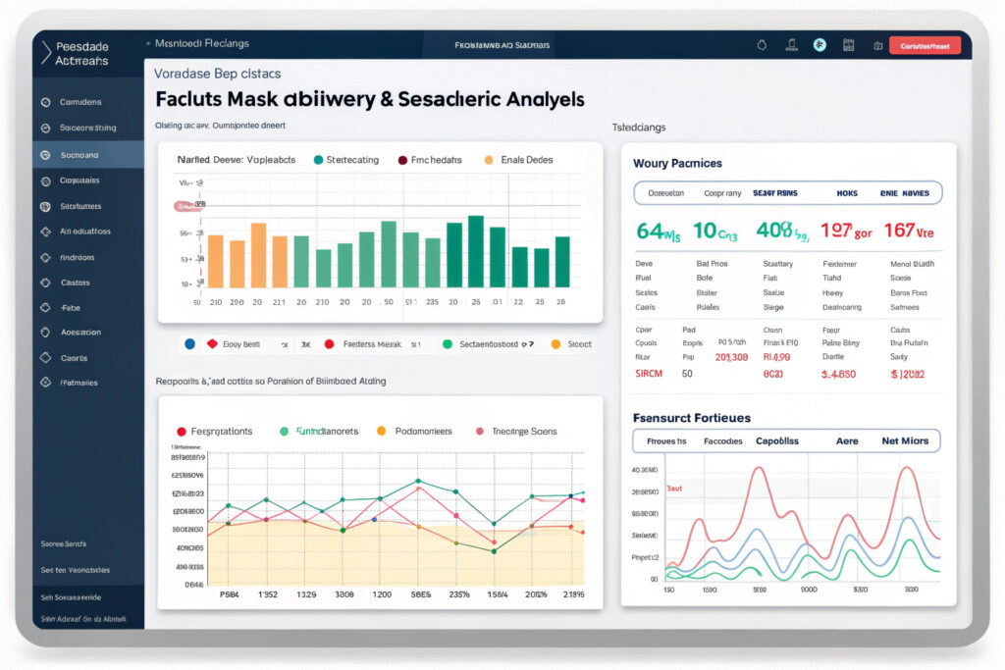Expand the sidebar using the top-left chevron

(x=45, y=53)
